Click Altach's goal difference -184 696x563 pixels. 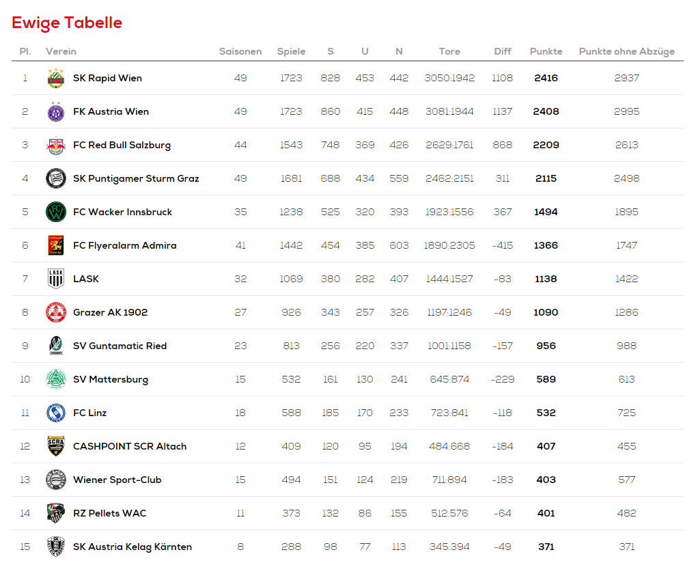(503, 446)
